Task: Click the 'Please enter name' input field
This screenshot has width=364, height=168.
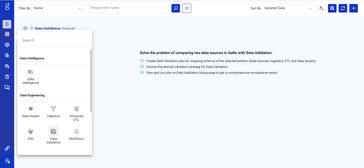Action: [x=128, y=8]
